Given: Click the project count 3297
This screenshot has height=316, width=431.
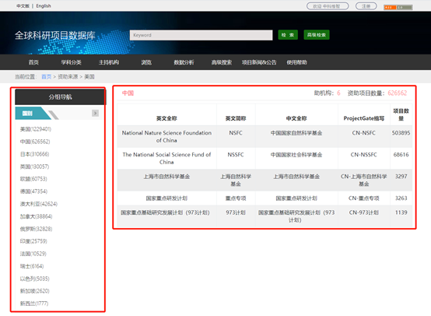Looking at the screenshot, I should pyautogui.click(x=401, y=176).
